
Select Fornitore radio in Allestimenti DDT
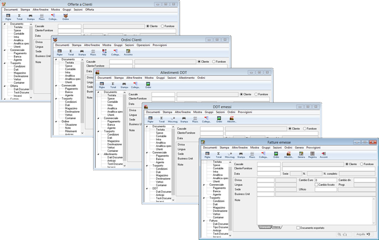pos(256,94)
